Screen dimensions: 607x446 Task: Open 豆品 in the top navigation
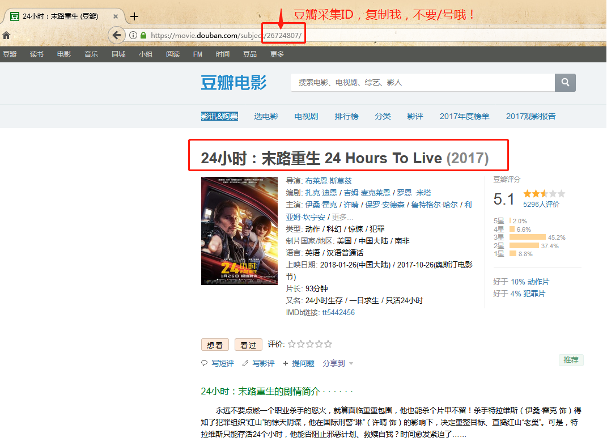tap(250, 54)
